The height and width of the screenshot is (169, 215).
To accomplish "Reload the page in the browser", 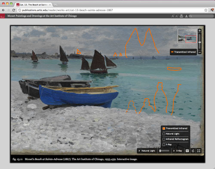I will click(x=14, y=10).
